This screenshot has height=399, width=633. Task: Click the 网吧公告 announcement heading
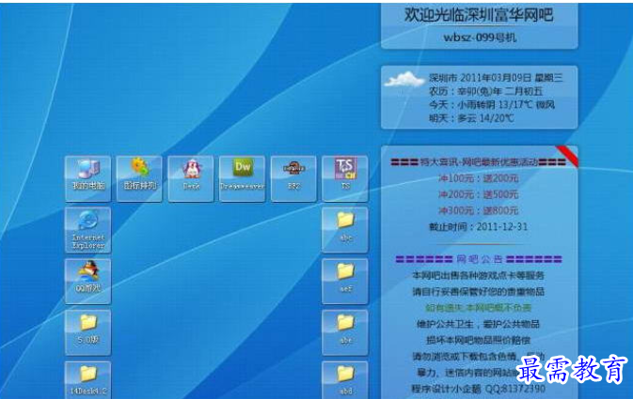tap(479, 259)
